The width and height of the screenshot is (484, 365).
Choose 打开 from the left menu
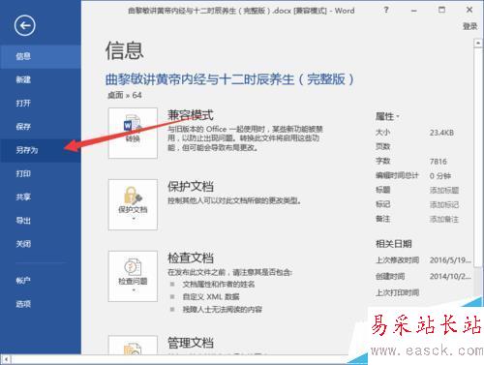[x=41, y=104]
